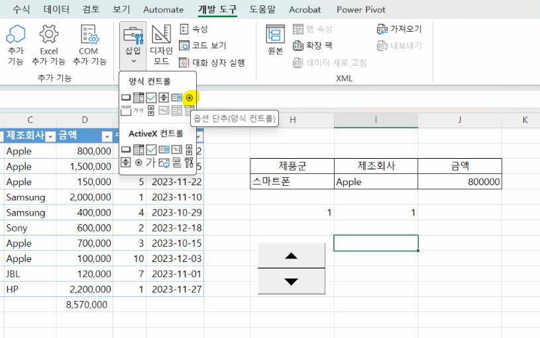Insert ActiveX Label (가)
540x338 pixels.
coord(151,162)
